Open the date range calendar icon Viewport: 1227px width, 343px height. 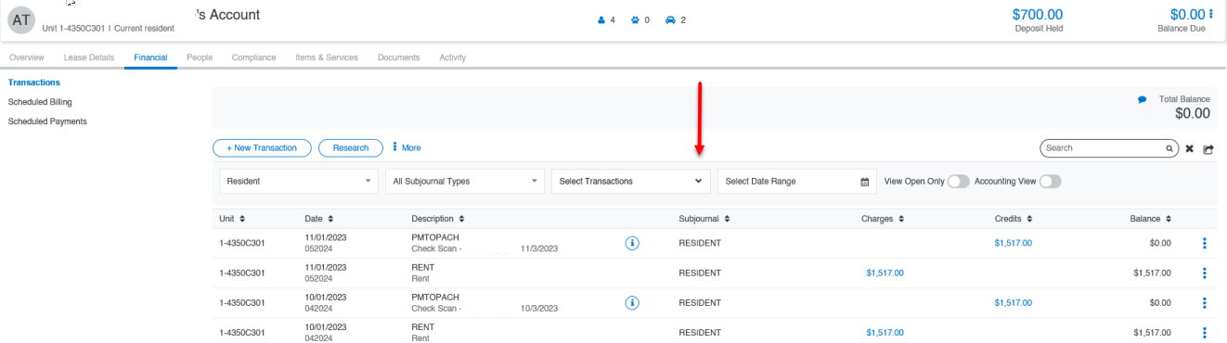pyautogui.click(x=865, y=182)
